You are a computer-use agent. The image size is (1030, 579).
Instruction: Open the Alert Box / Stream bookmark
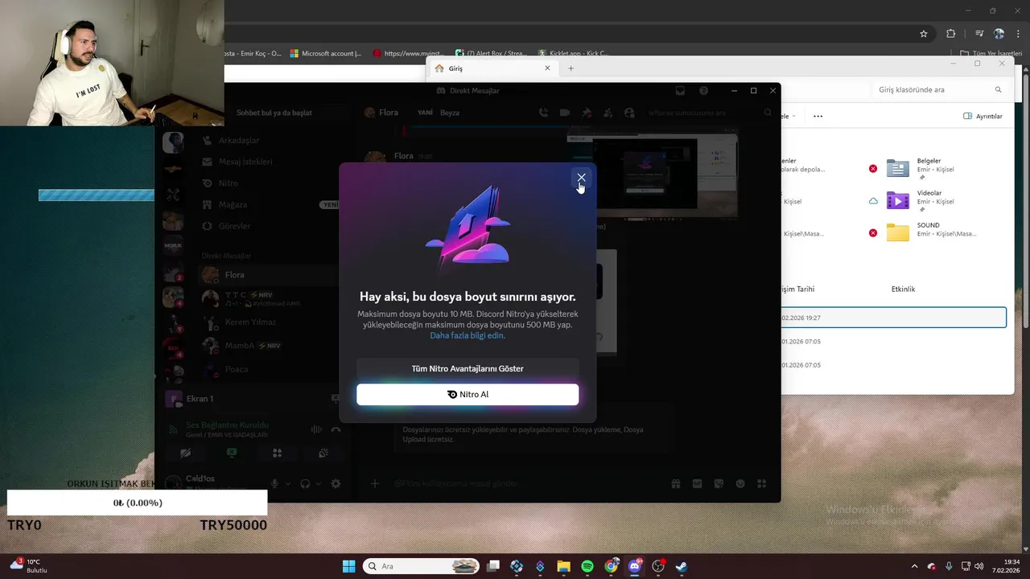pos(491,53)
